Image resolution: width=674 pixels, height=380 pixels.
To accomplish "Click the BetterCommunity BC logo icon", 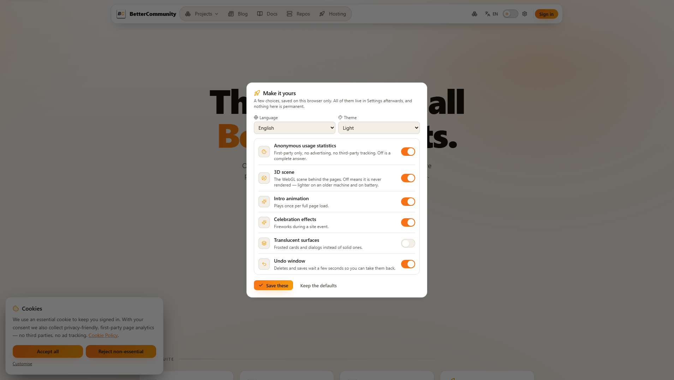I will tap(121, 14).
